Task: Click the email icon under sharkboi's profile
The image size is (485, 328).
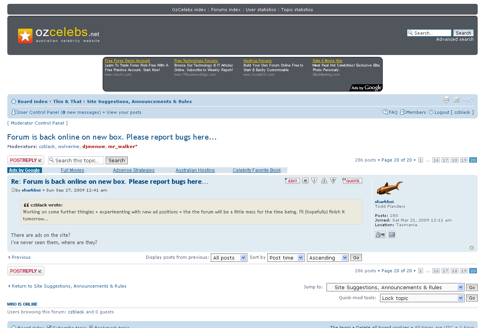Action: [392, 235]
